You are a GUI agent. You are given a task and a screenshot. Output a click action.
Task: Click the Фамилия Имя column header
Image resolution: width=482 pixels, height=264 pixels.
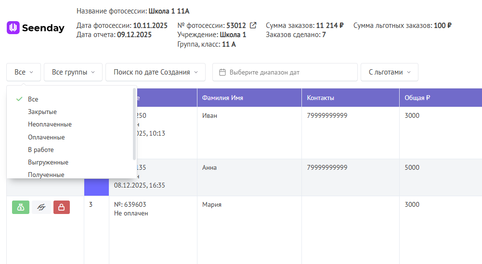coord(222,98)
